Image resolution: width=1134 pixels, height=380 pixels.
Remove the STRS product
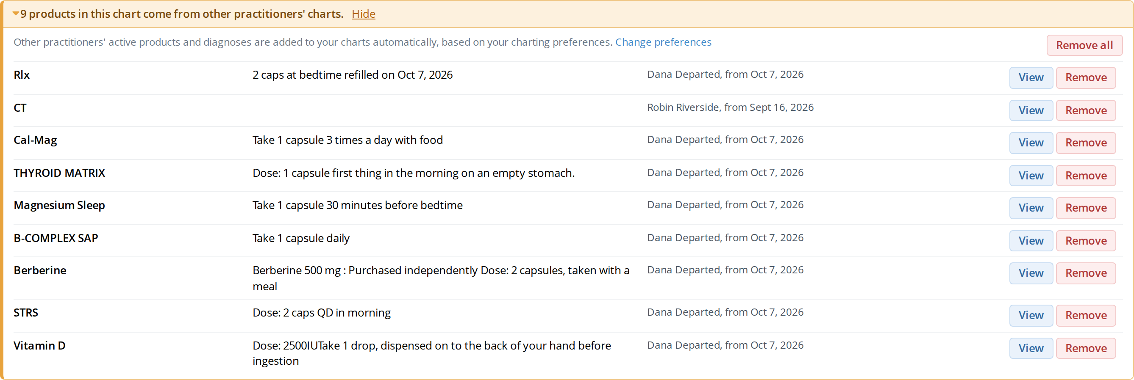point(1086,315)
